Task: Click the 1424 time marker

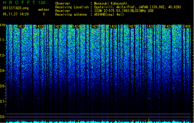Action: 76,26
